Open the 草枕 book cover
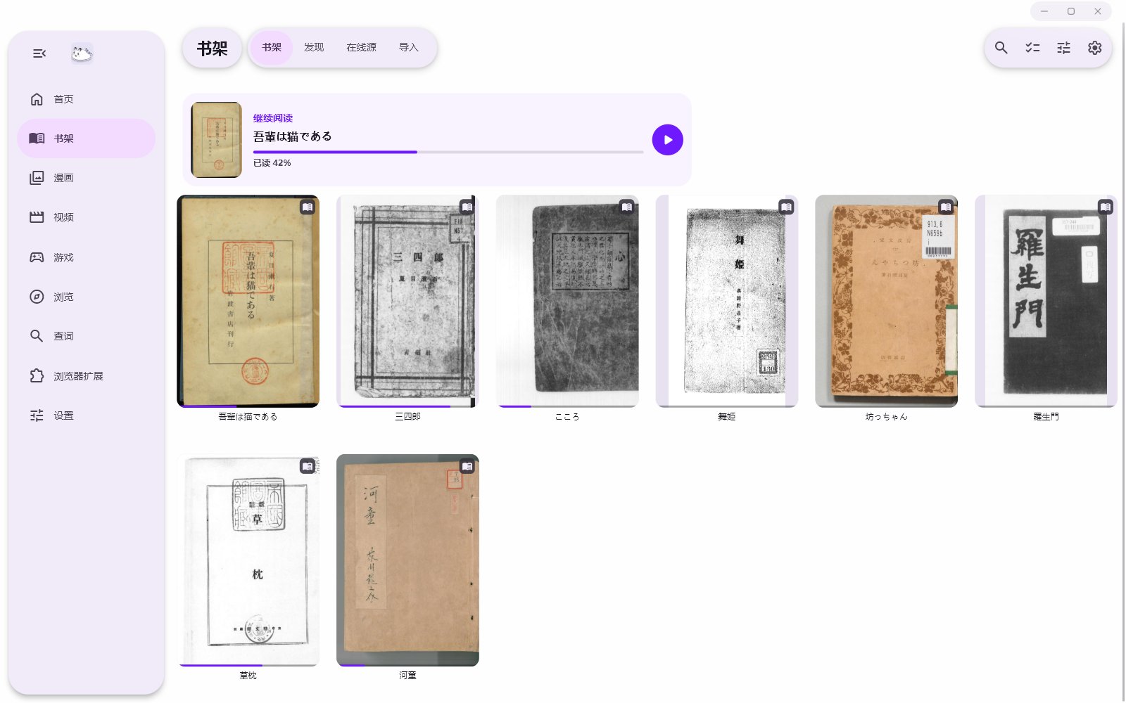 (x=248, y=560)
